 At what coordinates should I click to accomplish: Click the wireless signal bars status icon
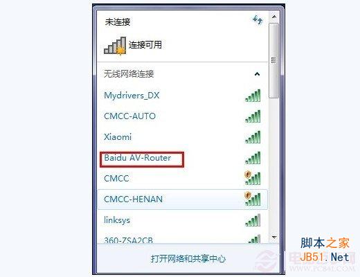(x=115, y=46)
